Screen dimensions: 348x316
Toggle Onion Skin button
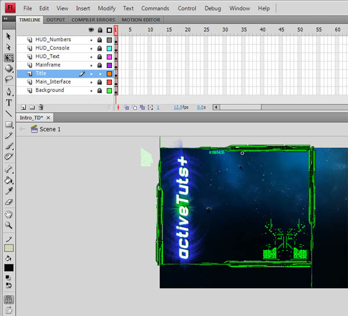coord(126,107)
